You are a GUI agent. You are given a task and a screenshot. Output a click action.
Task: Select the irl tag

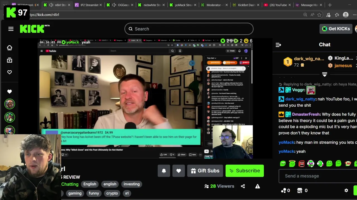pos(127,193)
